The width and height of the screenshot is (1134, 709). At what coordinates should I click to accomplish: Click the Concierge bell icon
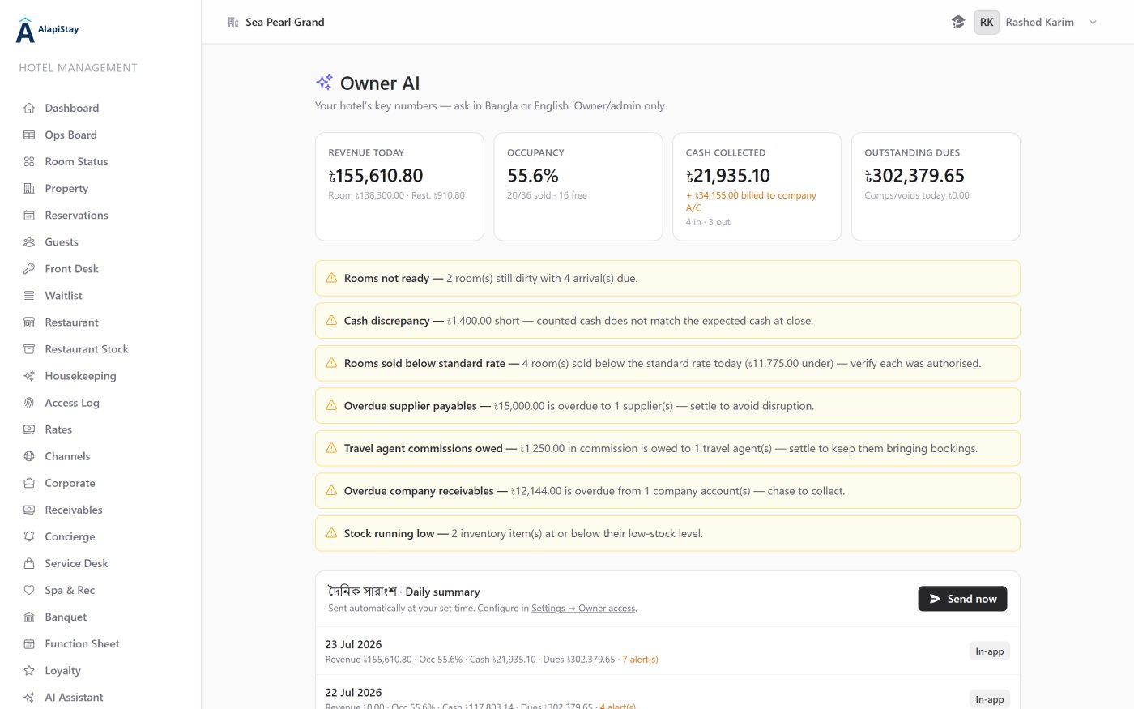29,536
